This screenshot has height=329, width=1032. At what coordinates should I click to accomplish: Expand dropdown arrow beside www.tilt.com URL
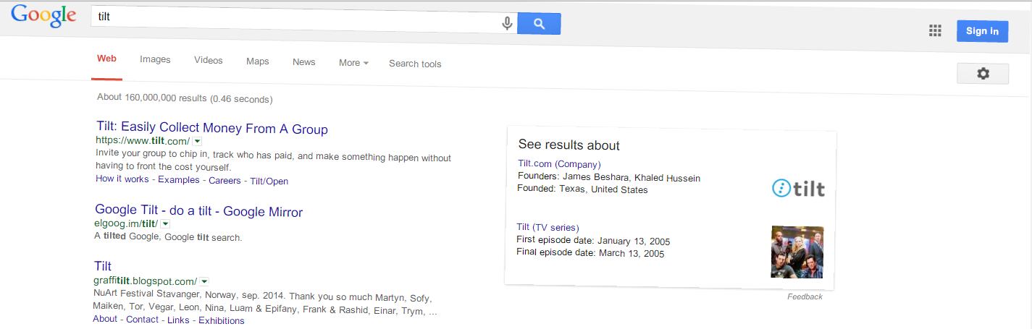tap(197, 141)
